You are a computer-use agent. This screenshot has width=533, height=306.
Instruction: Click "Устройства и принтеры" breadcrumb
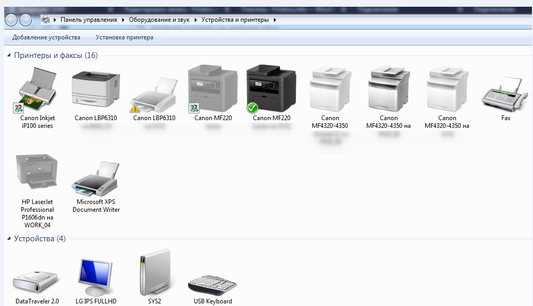235,20
